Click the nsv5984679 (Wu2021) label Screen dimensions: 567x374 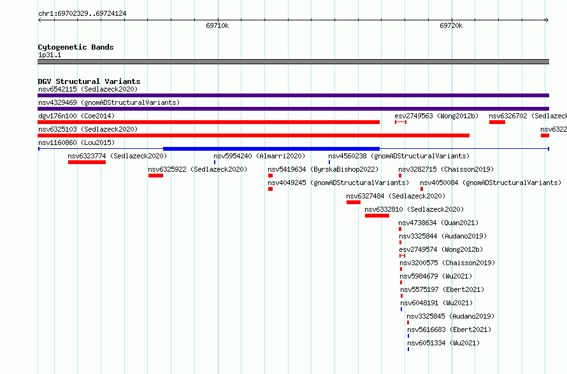(x=436, y=276)
